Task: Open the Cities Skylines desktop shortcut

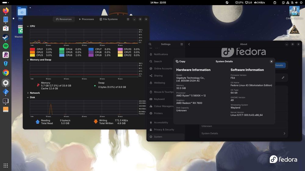Action: (x=294, y=12)
